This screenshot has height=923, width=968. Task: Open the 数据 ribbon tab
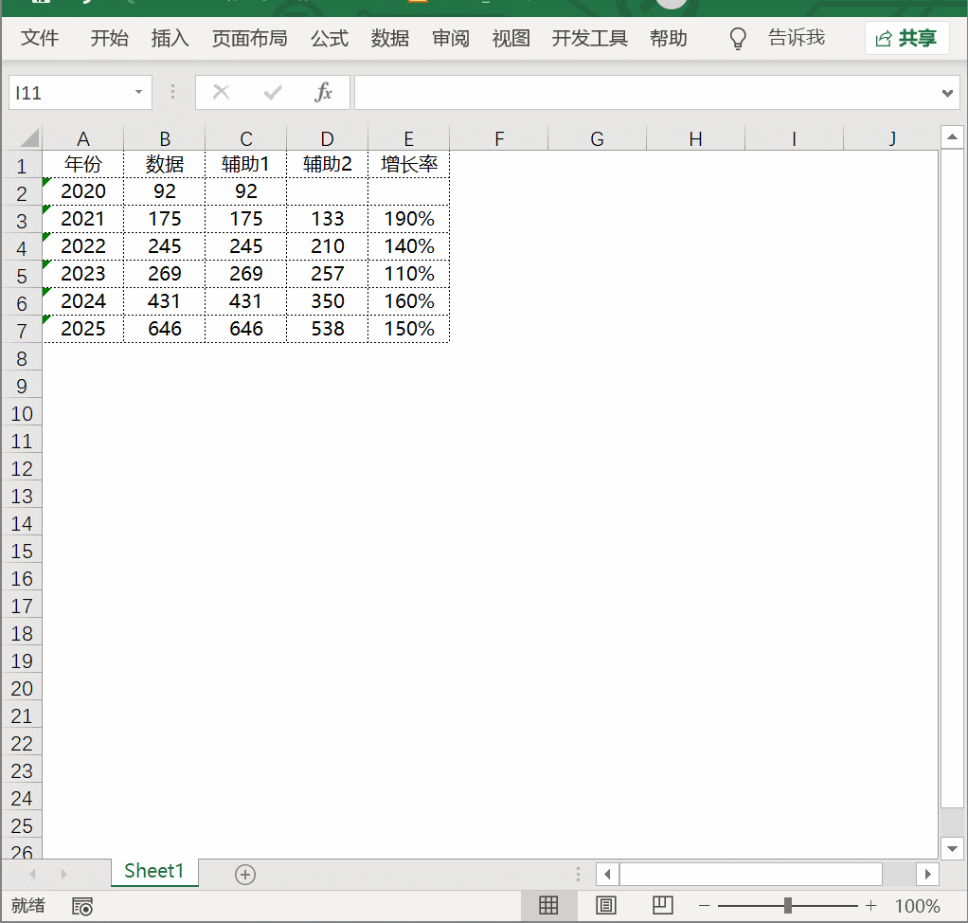(x=389, y=38)
